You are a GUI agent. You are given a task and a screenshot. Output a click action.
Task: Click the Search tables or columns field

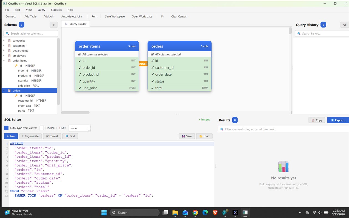point(30,34)
